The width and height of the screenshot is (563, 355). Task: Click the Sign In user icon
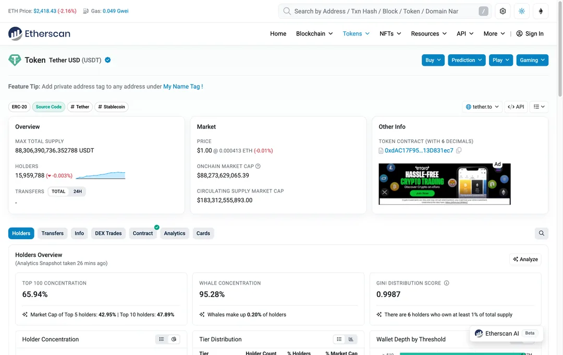[519, 33]
